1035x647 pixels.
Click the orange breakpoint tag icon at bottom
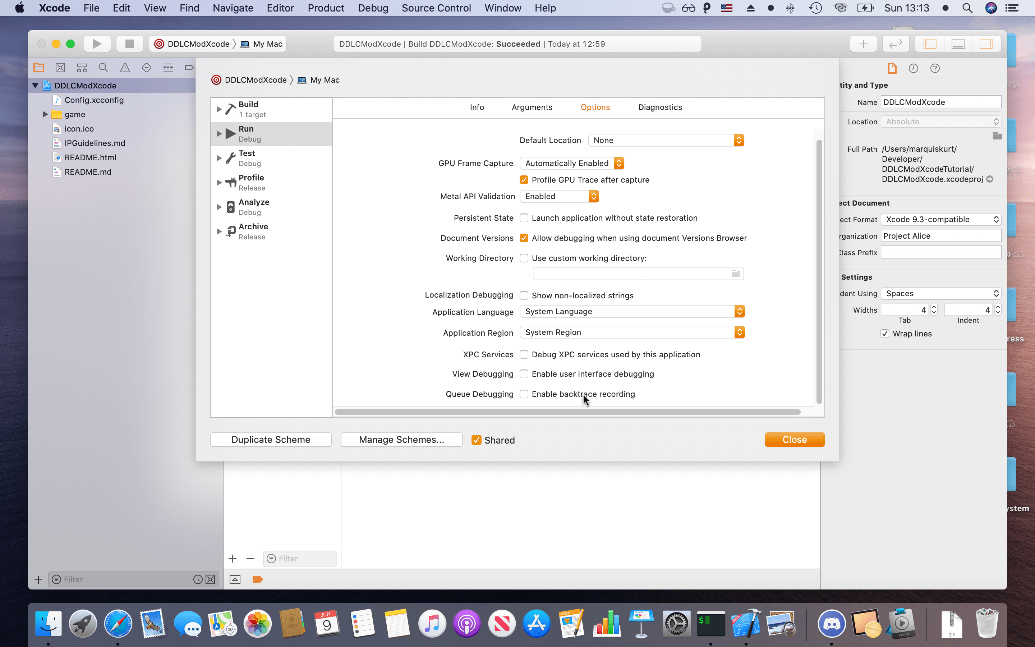point(257,579)
